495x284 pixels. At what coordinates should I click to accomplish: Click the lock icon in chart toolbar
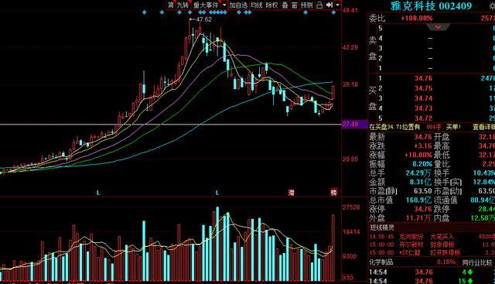319,5
